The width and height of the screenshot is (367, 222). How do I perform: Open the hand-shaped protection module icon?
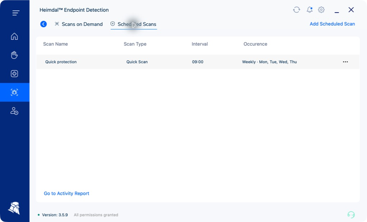pos(14,55)
